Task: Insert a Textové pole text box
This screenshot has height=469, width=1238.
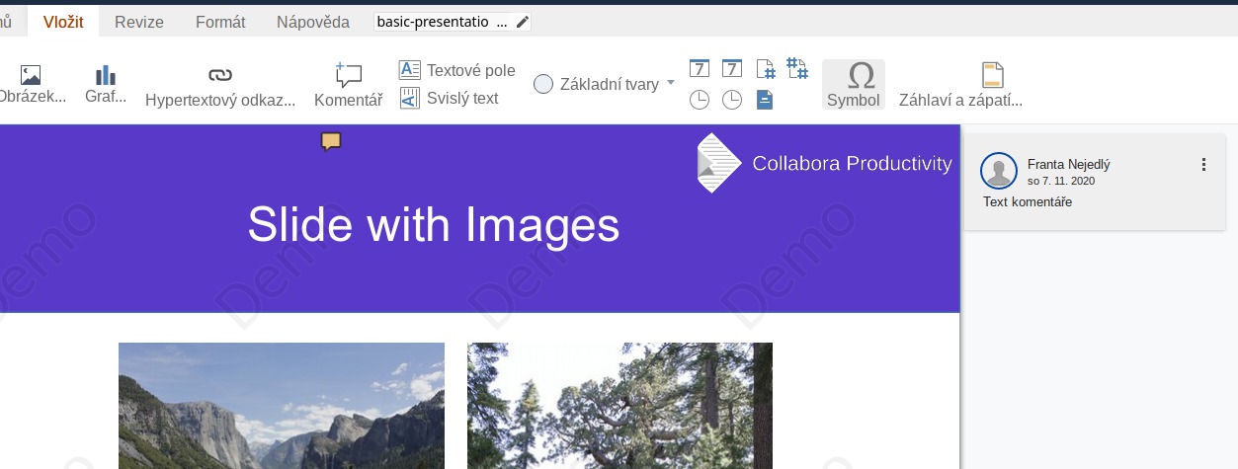Action: tap(457, 70)
